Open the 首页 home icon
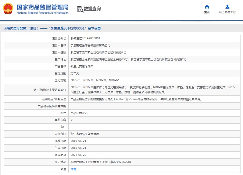 pyautogui.click(x=207, y=7)
